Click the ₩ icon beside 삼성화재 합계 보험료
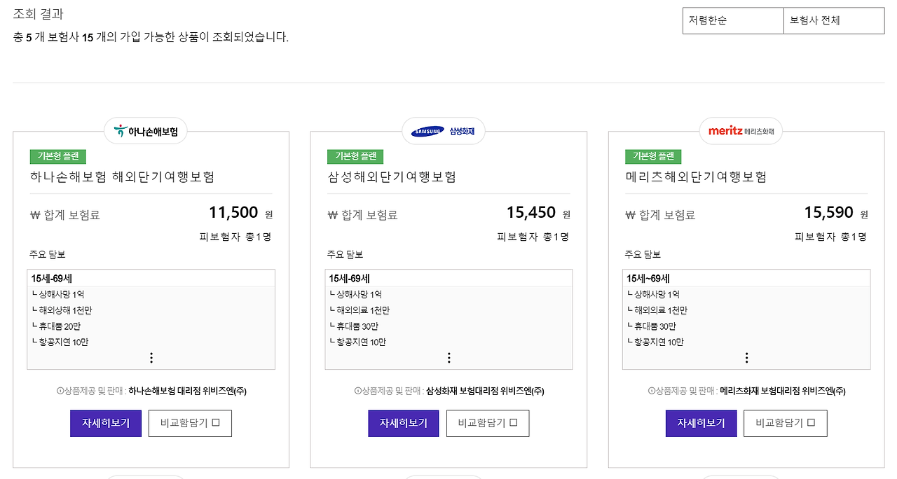 (x=333, y=215)
